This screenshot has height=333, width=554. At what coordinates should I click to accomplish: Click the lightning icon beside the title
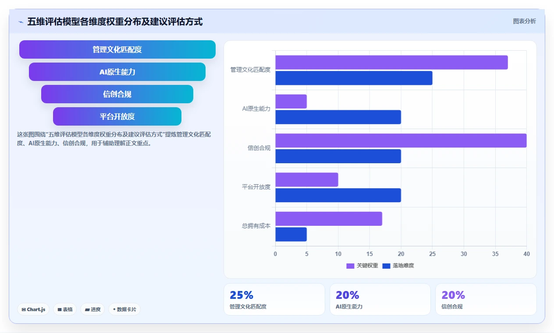(x=21, y=22)
